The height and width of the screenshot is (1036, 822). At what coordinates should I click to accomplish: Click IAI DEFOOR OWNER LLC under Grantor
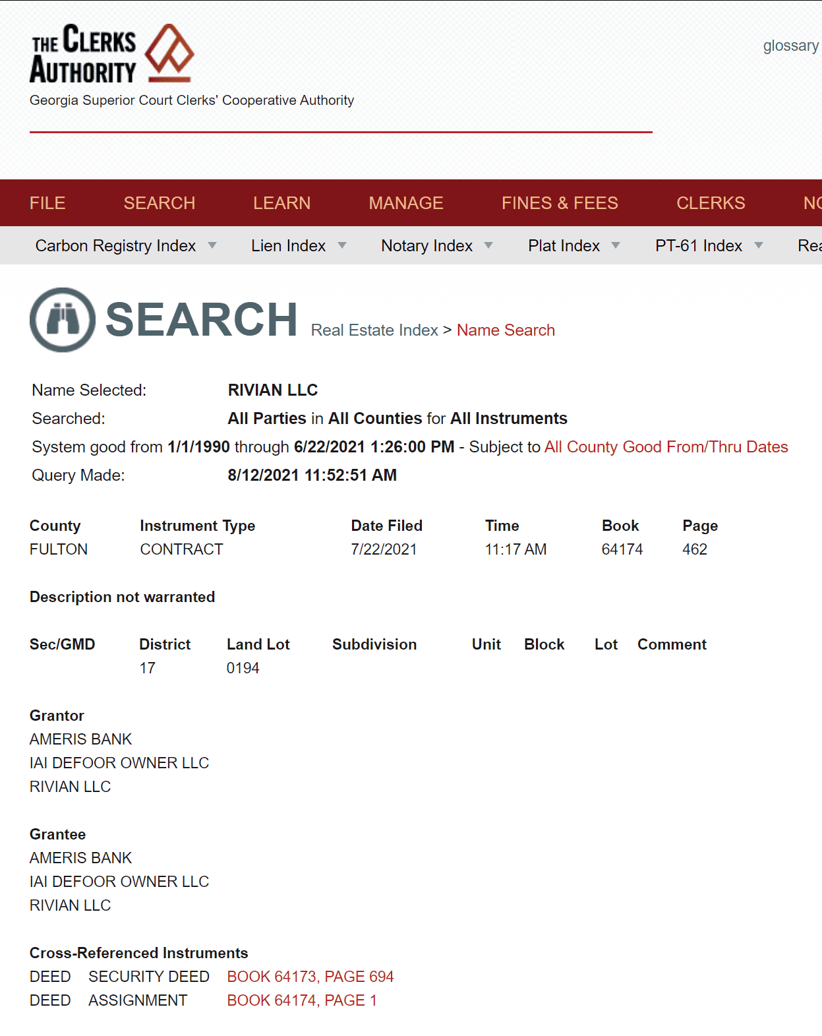pyautogui.click(x=119, y=763)
